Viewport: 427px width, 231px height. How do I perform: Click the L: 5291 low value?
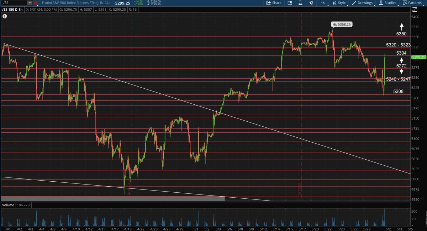click(x=100, y=9)
